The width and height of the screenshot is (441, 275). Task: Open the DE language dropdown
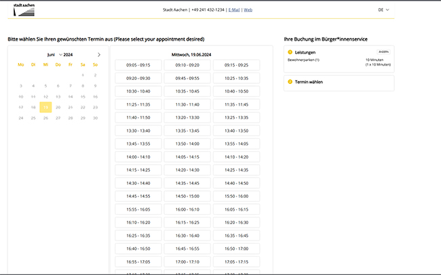[x=384, y=10]
